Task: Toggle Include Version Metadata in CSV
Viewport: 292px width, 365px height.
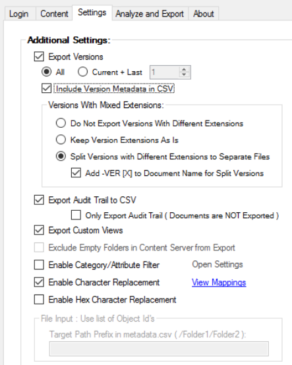Action: tap(46, 88)
